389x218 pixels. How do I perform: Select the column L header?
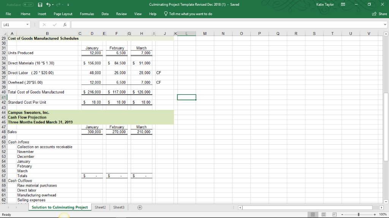(x=187, y=34)
